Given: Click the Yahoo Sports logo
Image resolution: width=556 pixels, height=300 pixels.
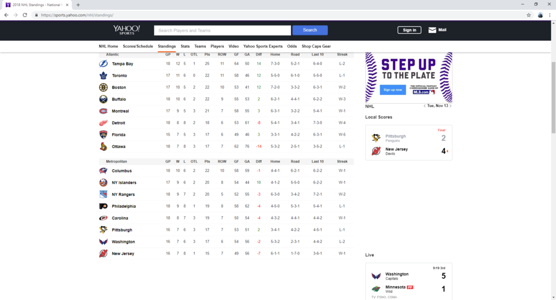Looking at the screenshot, I should (x=127, y=30).
